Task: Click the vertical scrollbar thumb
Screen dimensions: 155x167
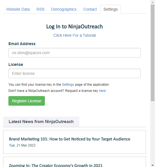Action: point(152,53)
